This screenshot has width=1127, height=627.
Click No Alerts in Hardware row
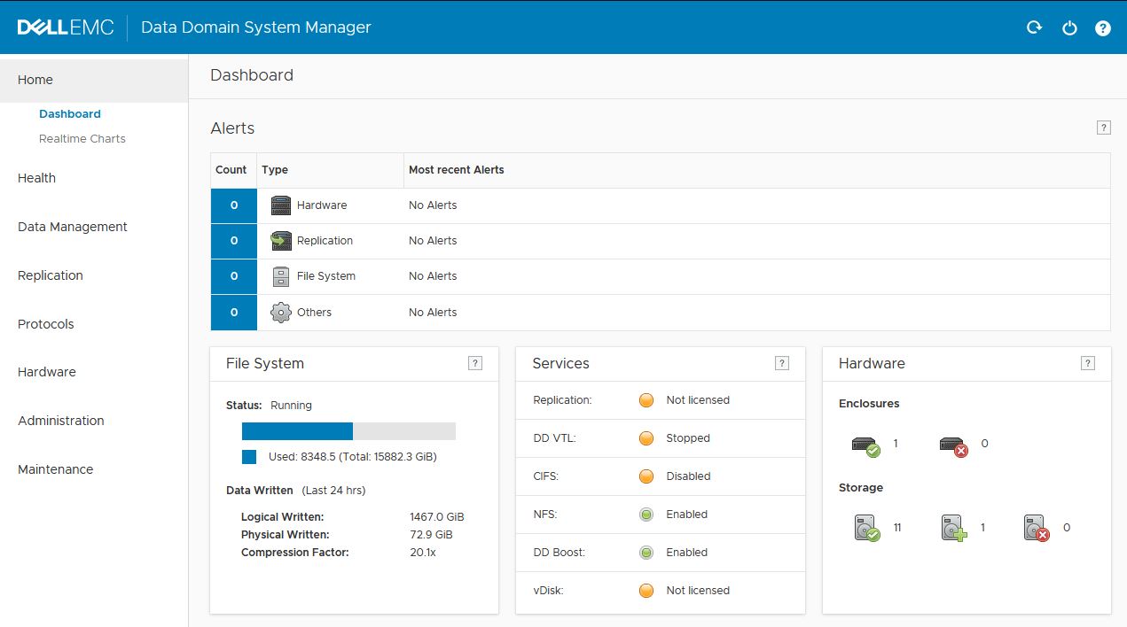click(x=433, y=205)
